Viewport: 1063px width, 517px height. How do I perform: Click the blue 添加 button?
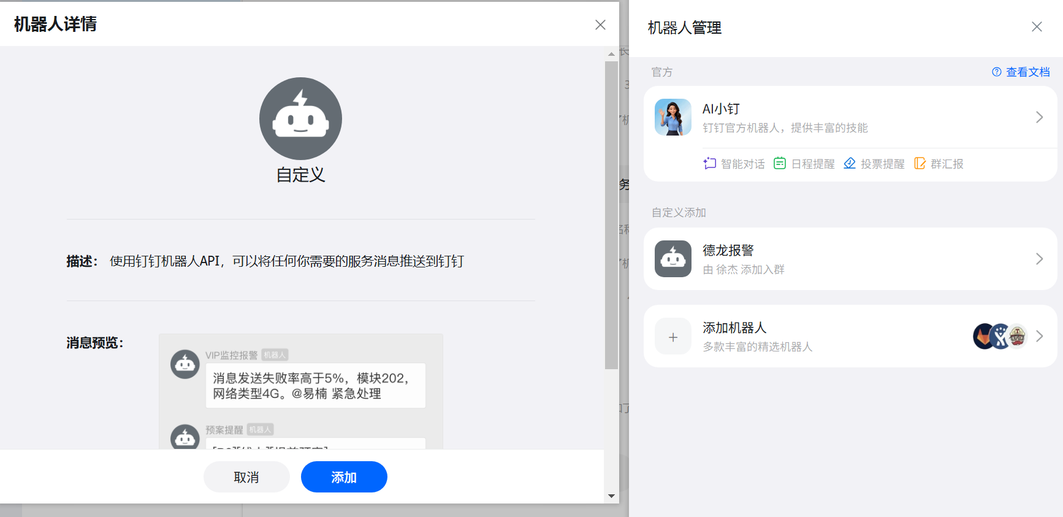(344, 477)
